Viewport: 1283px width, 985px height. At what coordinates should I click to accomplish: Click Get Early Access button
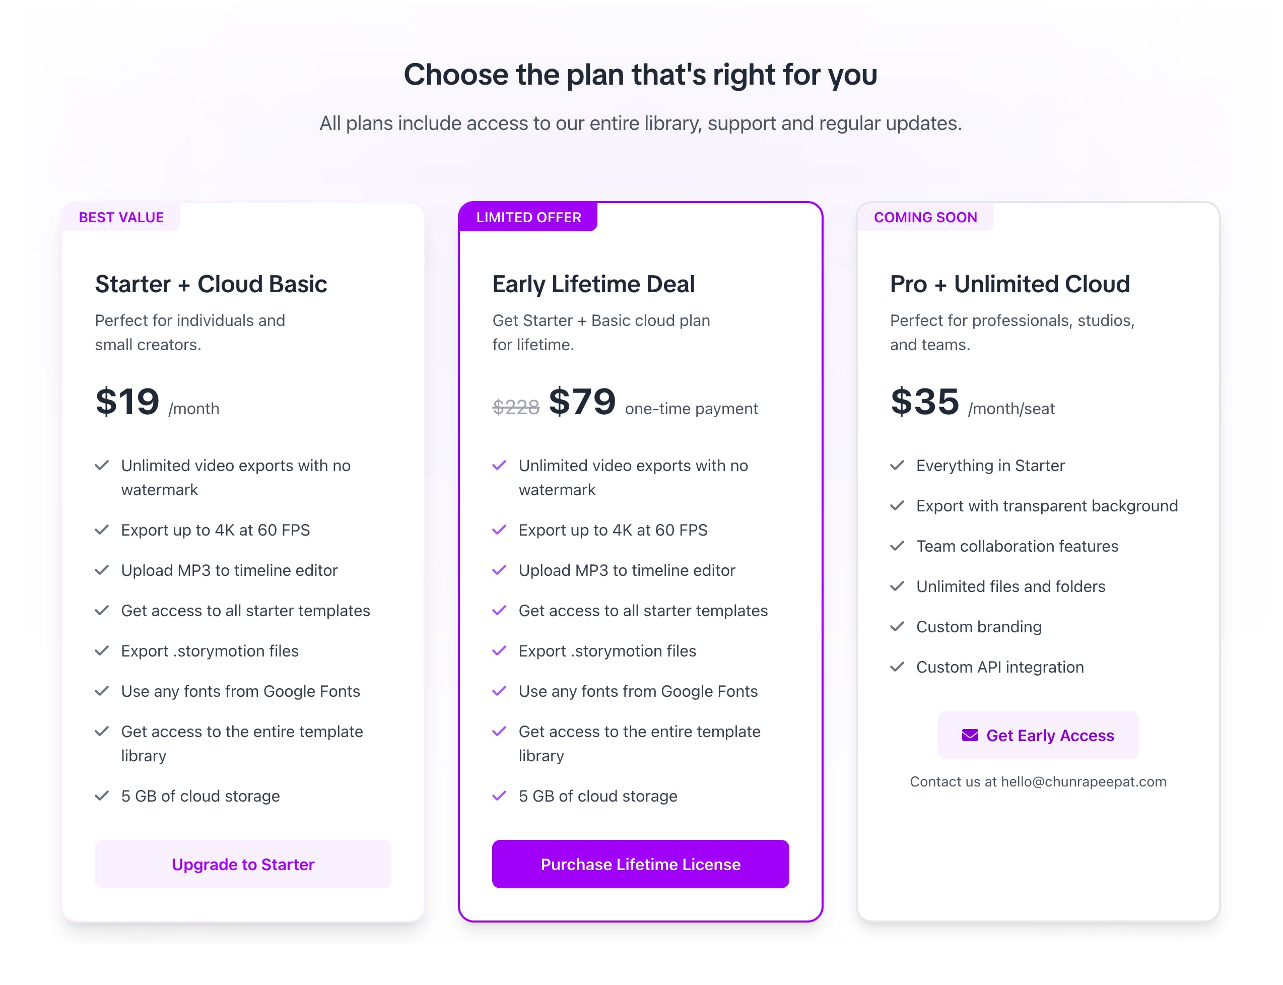pyautogui.click(x=1037, y=735)
